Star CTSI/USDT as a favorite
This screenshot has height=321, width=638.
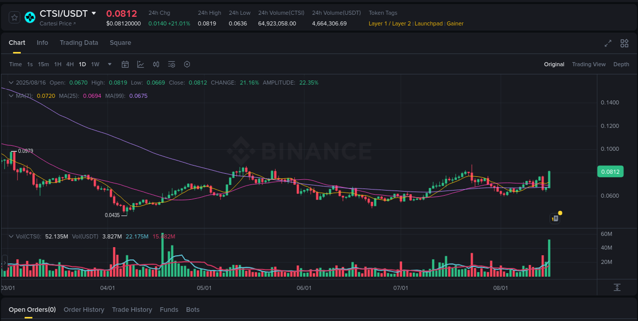coord(14,17)
